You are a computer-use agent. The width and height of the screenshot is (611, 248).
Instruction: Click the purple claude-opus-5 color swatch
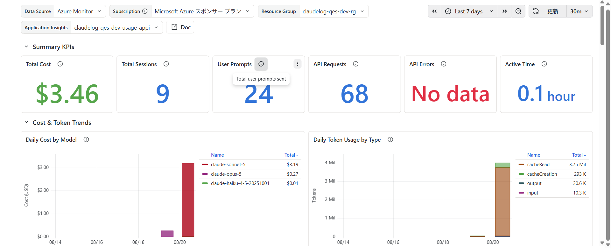click(205, 174)
